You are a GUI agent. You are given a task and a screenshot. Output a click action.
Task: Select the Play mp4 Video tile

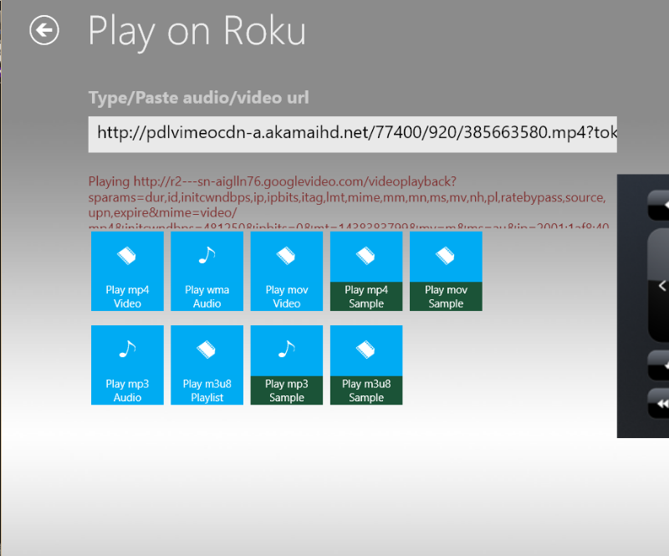tap(127, 271)
